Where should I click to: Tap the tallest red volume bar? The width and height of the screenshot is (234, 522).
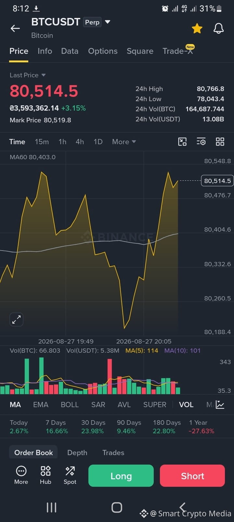click(110, 376)
